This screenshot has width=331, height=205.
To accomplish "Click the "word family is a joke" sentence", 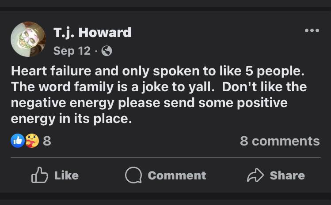I will pyautogui.click(x=114, y=86).
